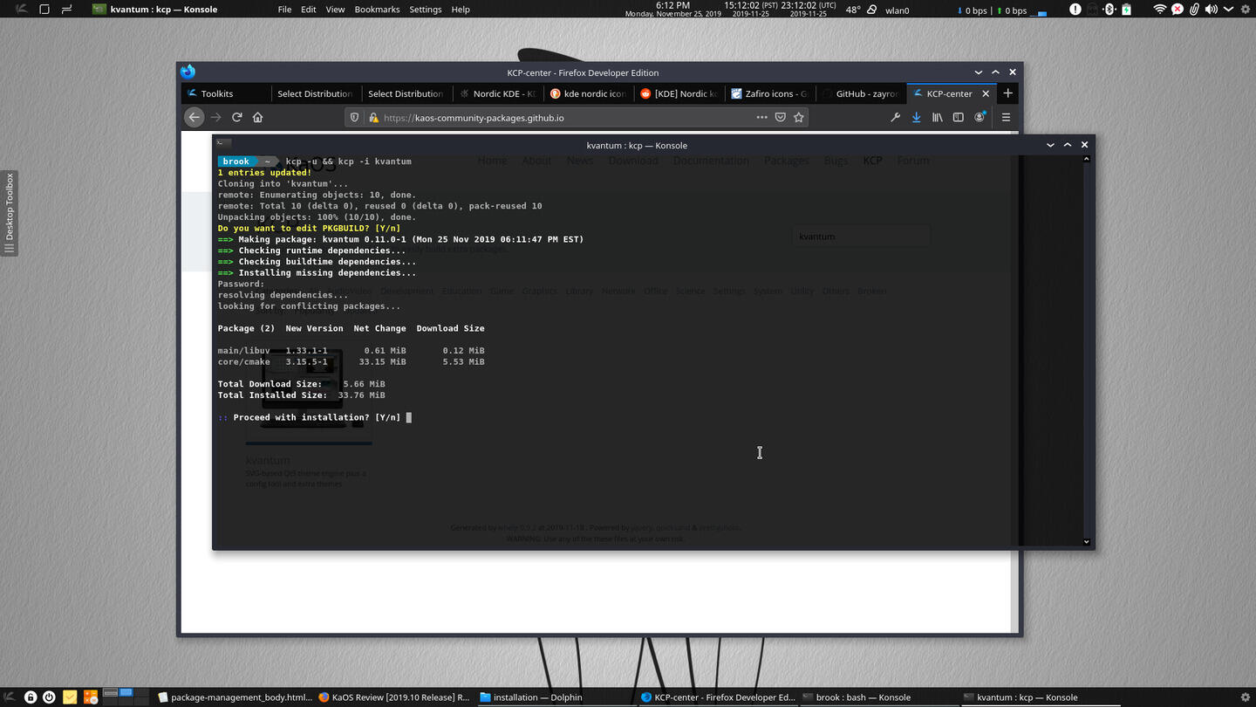Image resolution: width=1256 pixels, height=707 pixels.
Task: Open Firefox developer tools wrench
Action: [895, 117]
